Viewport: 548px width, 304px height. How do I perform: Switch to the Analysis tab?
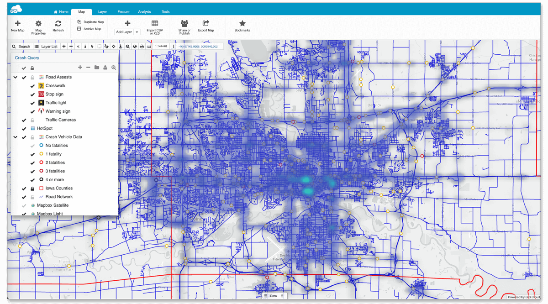click(144, 12)
